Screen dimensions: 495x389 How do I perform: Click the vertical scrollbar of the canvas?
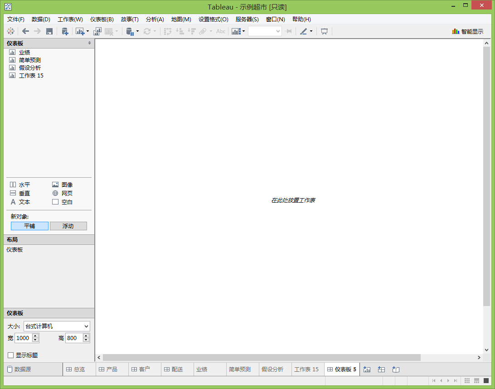(x=486, y=175)
